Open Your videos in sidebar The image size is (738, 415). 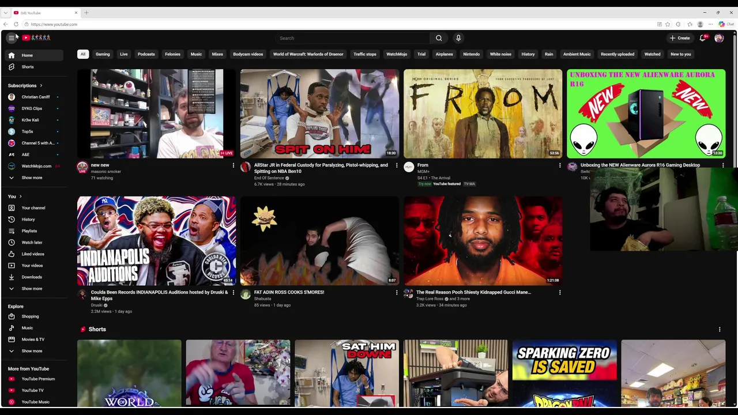(x=35, y=266)
